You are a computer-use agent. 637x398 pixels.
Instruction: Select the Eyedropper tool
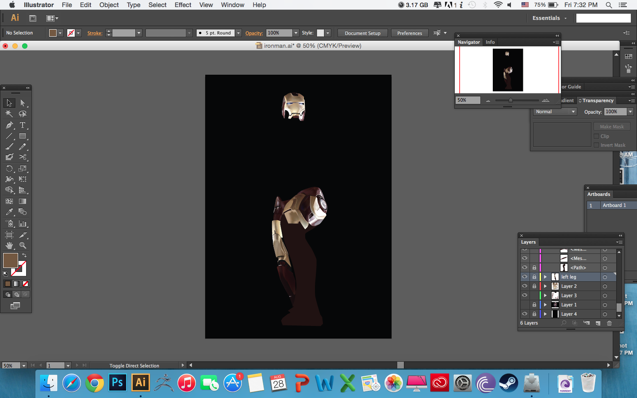[9, 212]
